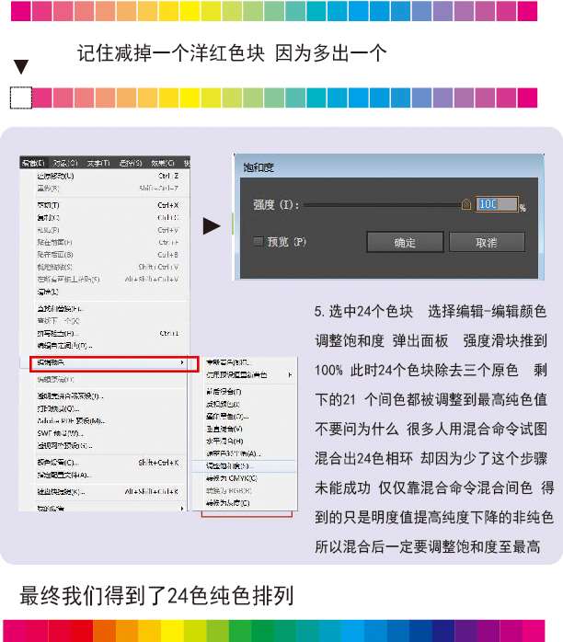The height and width of the screenshot is (642, 563).
Task: Select the menu item with Shift+Ctrl+K shortcut
Action: (x=57, y=463)
